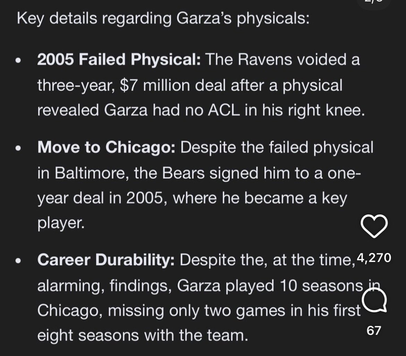Click the 4,270 likes count
Image resolution: width=406 pixels, height=356 pixels.
(x=374, y=257)
